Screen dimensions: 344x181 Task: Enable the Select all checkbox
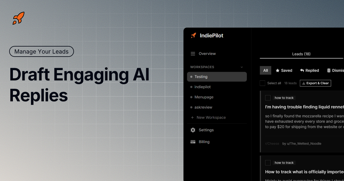click(262, 83)
